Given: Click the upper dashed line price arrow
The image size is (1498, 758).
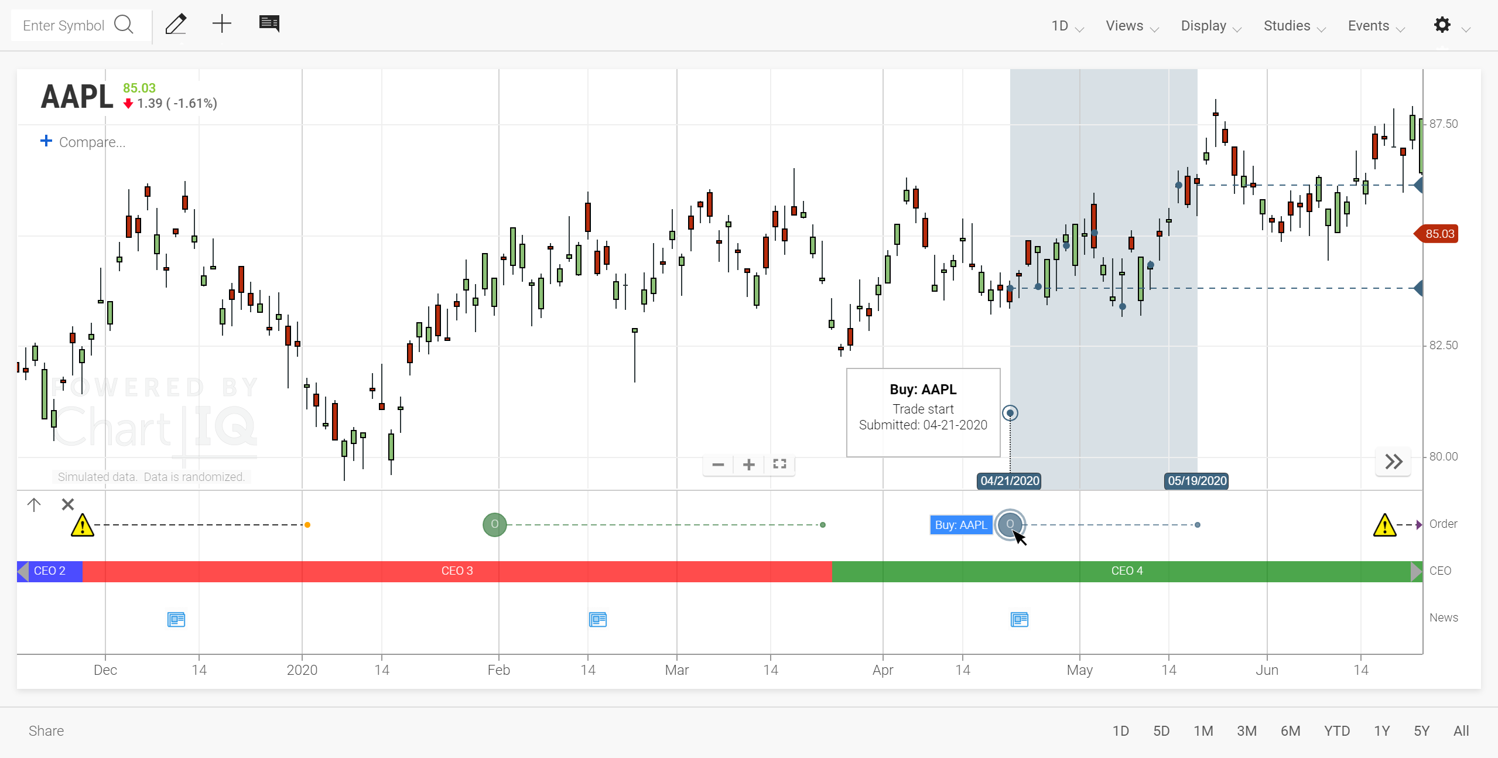Looking at the screenshot, I should click(x=1418, y=185).
